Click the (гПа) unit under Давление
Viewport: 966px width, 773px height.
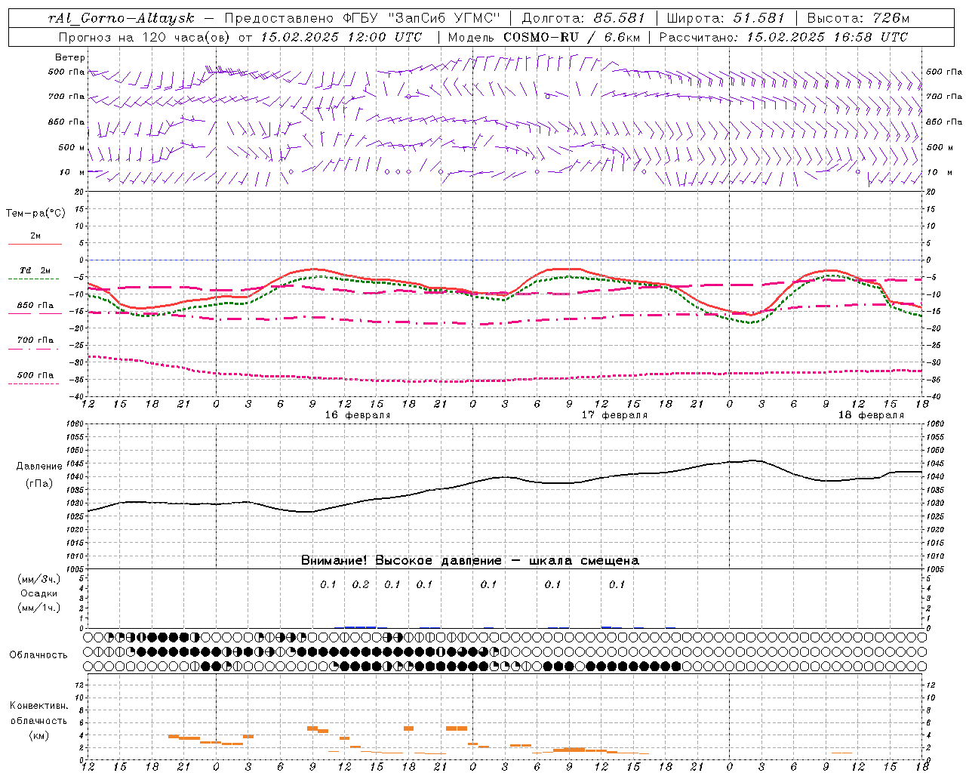39,483
